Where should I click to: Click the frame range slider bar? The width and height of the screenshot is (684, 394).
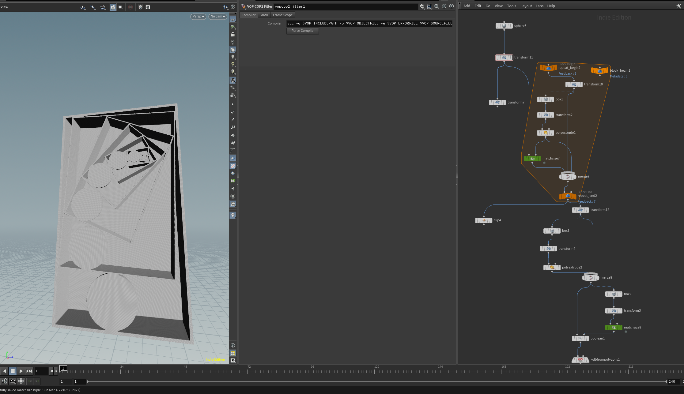[377, 381]
